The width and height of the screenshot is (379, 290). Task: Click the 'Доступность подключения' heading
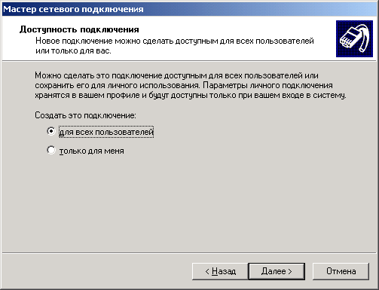pyautogui.click(x=79, y=29)
